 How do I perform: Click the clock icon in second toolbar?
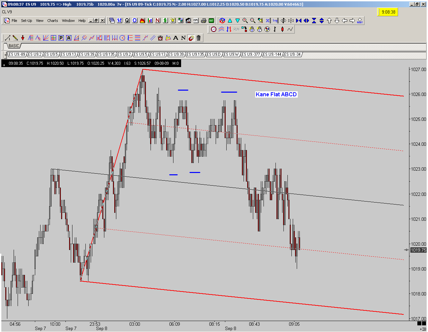tap(214, 29)
